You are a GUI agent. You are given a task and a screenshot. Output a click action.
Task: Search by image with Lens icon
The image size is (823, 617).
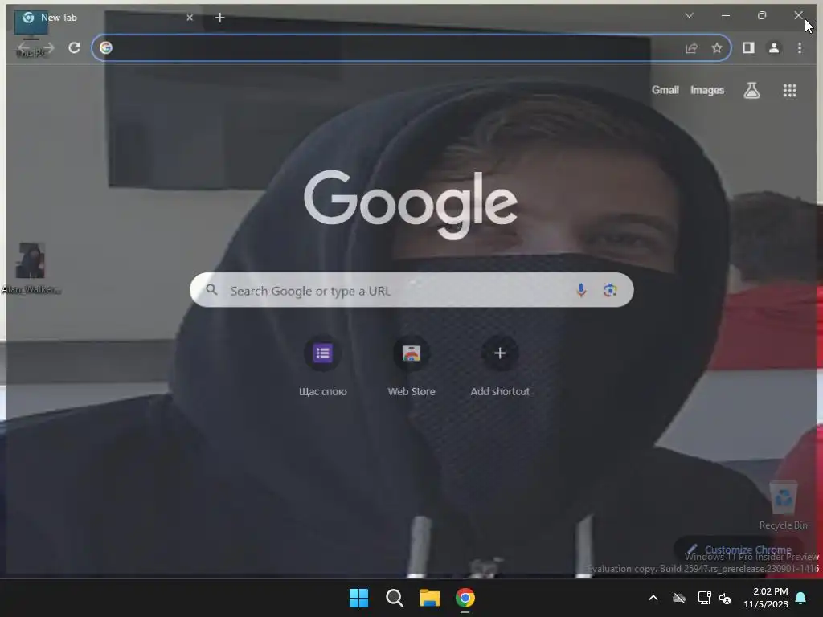610,290
